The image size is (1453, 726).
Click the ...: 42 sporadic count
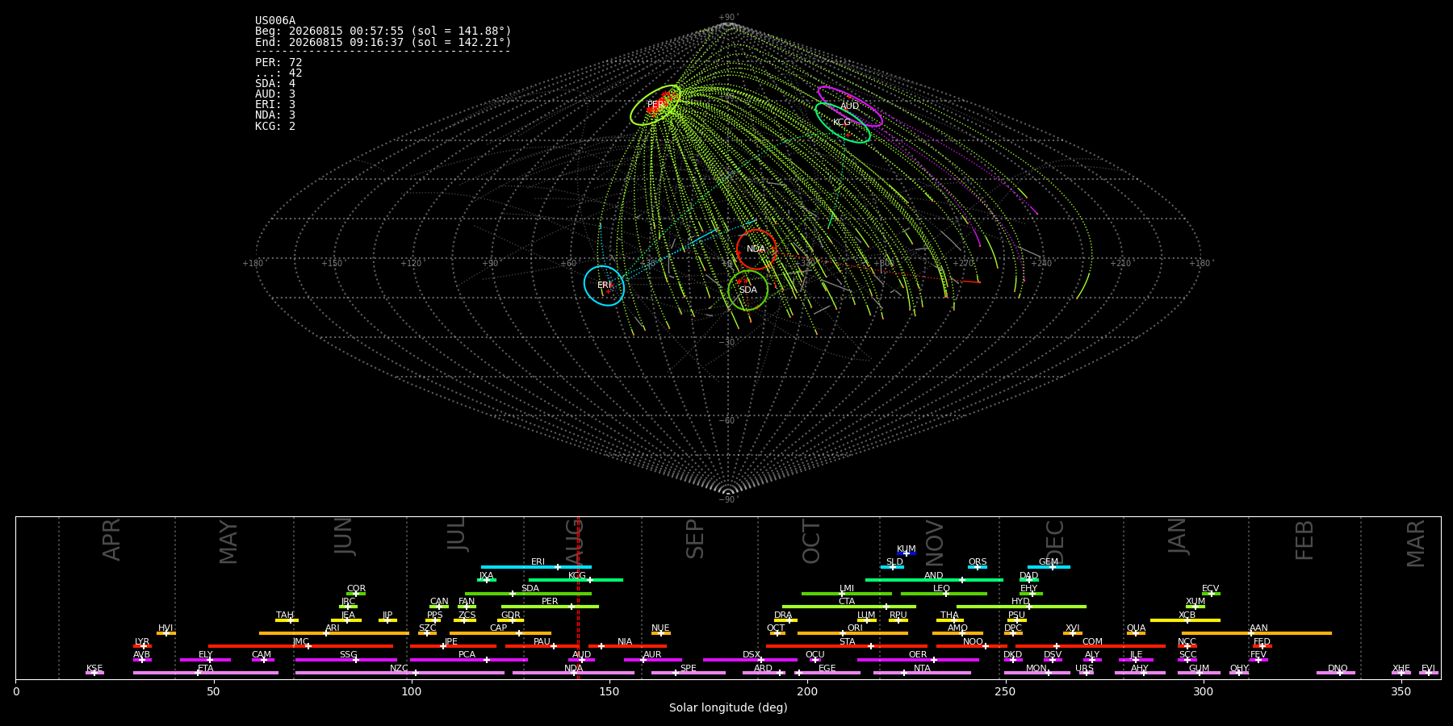[x=278, y=73]
